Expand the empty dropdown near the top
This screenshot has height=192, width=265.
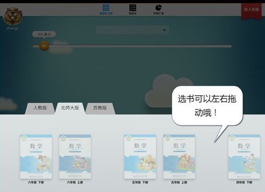tap(132, 30)
